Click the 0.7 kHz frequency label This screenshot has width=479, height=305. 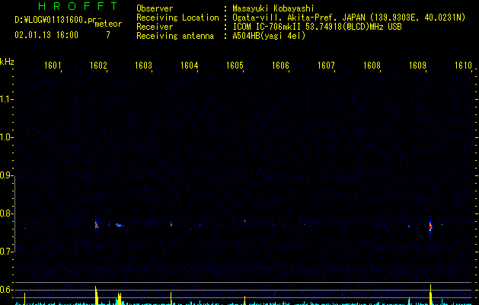tap(6, 252)
